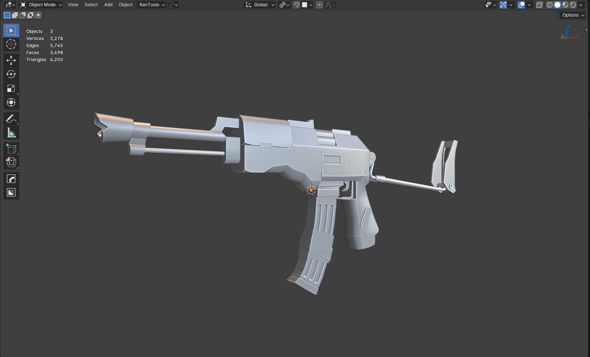Open the Add menu
Viewport: 590px width, 357px height.
pyautogui.click(x=108, y=5)
